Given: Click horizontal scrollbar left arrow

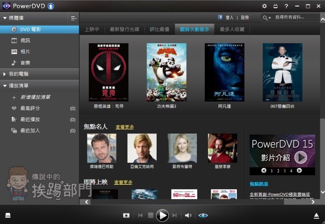Looking at the screenshot, I should pyautogui.click(x=87, y=202).
